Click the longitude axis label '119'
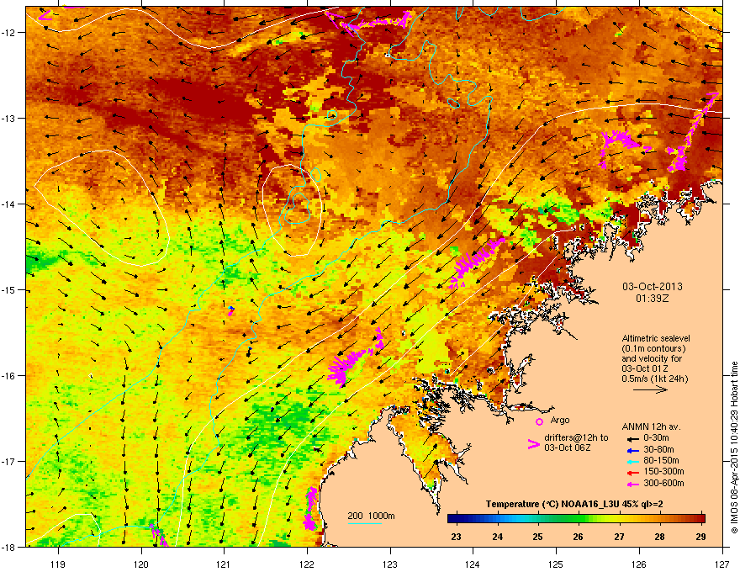Screen dimensions: 740x572 point(58,564)
